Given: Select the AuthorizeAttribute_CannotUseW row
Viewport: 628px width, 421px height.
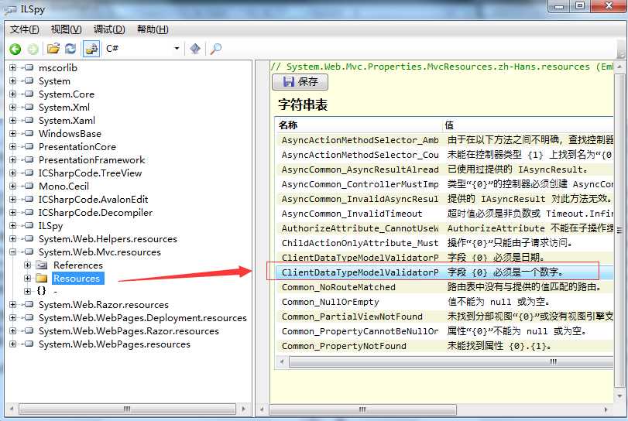Looking at the screenshot, I should [444, 228].
